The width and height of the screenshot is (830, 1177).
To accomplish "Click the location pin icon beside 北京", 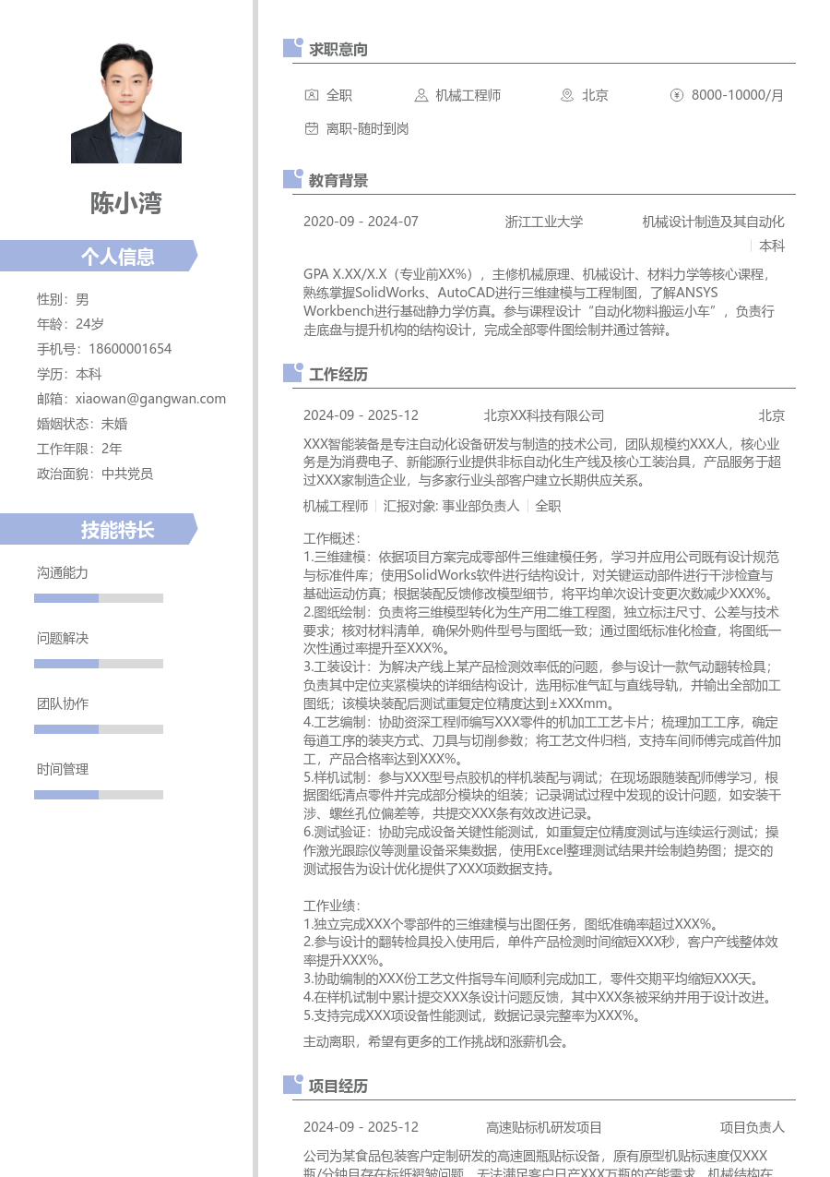I will [x=567, y=95].
